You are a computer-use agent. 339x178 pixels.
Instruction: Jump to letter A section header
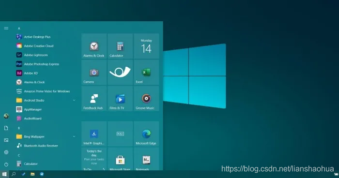19,29
